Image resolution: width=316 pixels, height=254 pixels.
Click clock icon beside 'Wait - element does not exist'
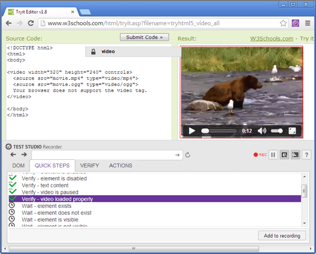pyautogui.click(x=12, y=212)
